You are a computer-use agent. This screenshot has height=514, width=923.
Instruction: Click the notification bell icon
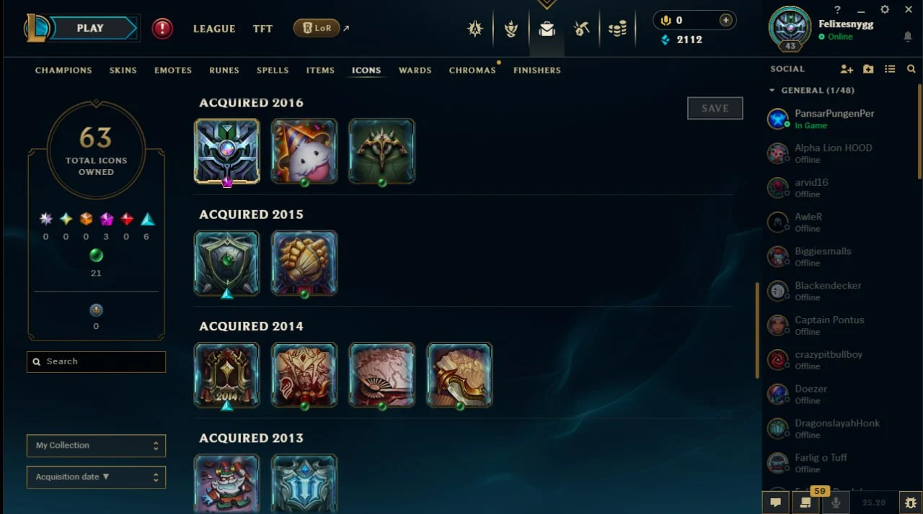pos(907,36)
